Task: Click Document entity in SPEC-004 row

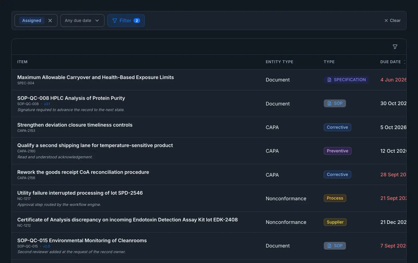Action: [278, 80]
